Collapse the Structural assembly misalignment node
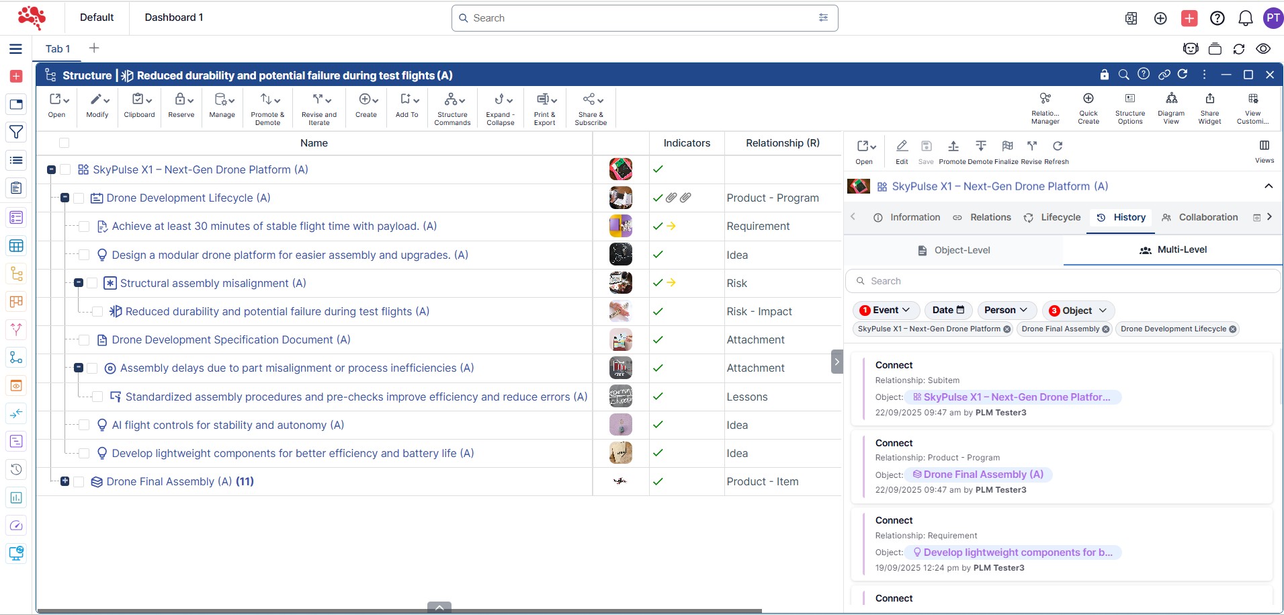This screenshot has width=1284, height=615. (79, 283)
